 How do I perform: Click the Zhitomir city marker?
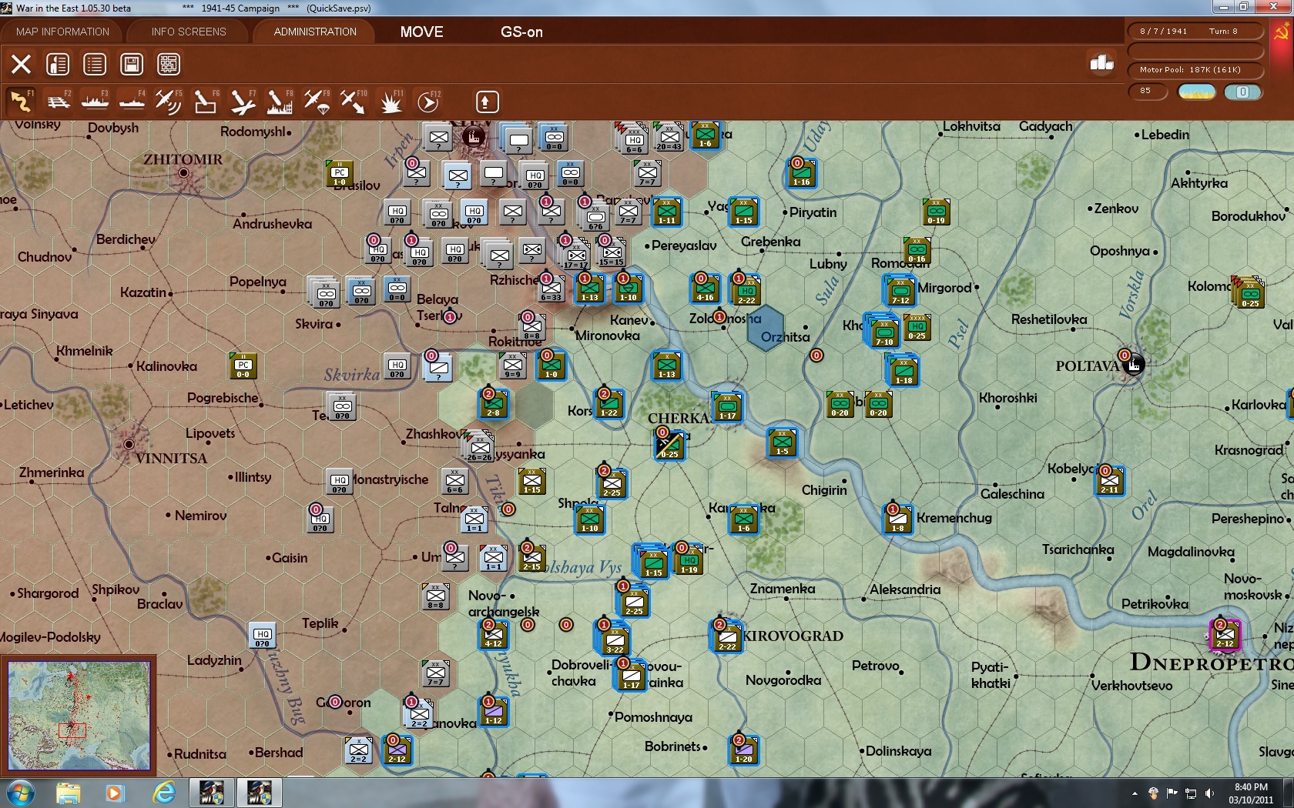183,173
